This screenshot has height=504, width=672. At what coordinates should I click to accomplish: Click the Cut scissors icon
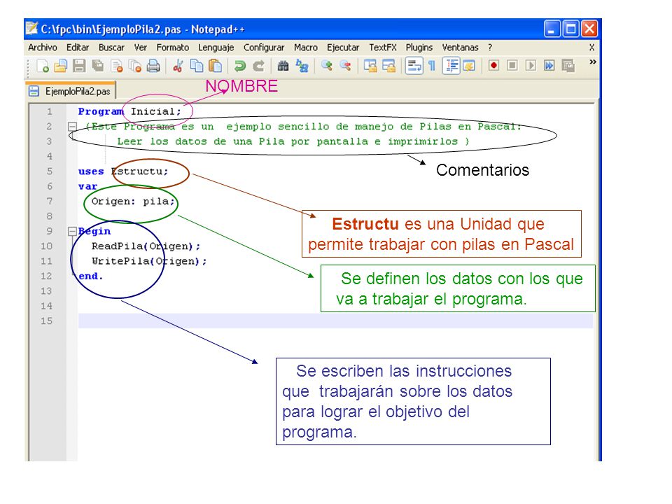tap(178, 66)
